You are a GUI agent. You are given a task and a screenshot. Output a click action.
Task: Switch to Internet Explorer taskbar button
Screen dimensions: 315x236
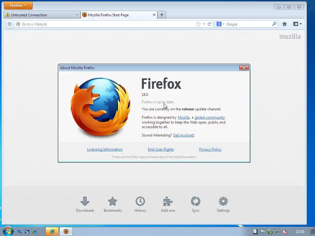point(52,231)
